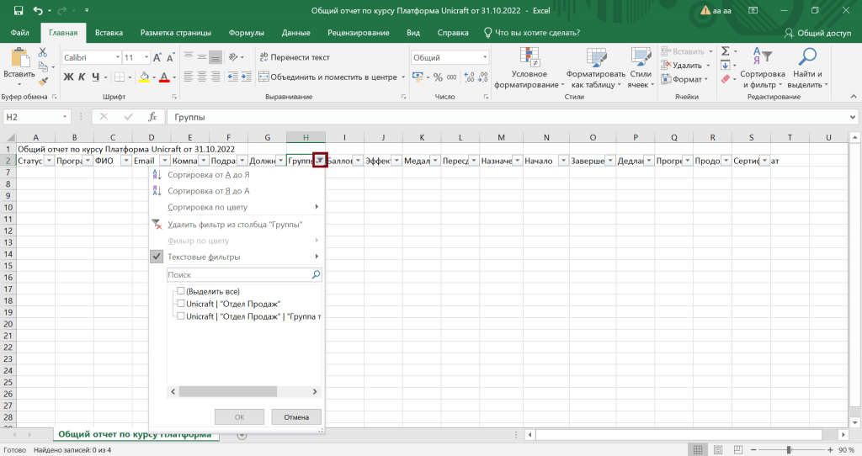Image resolution: width=862 pixels, height=456 pixels.
Task: Open the Статус column filter dropdown
Action: tap(49, 161)
